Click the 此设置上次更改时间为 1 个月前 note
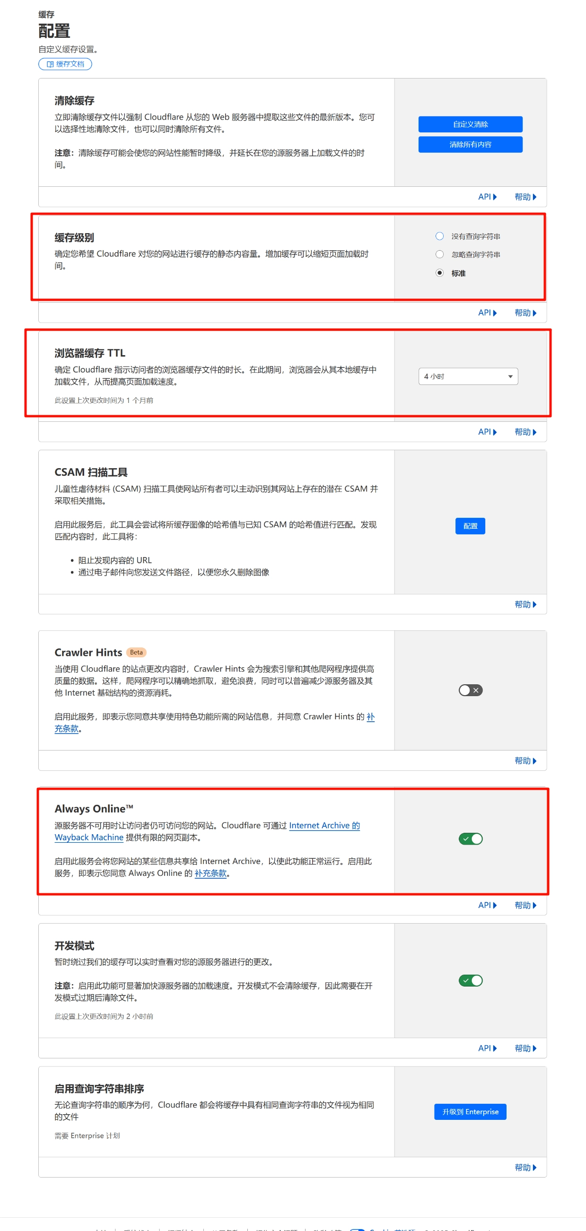 pyautogui.click(x=104, y=400)
